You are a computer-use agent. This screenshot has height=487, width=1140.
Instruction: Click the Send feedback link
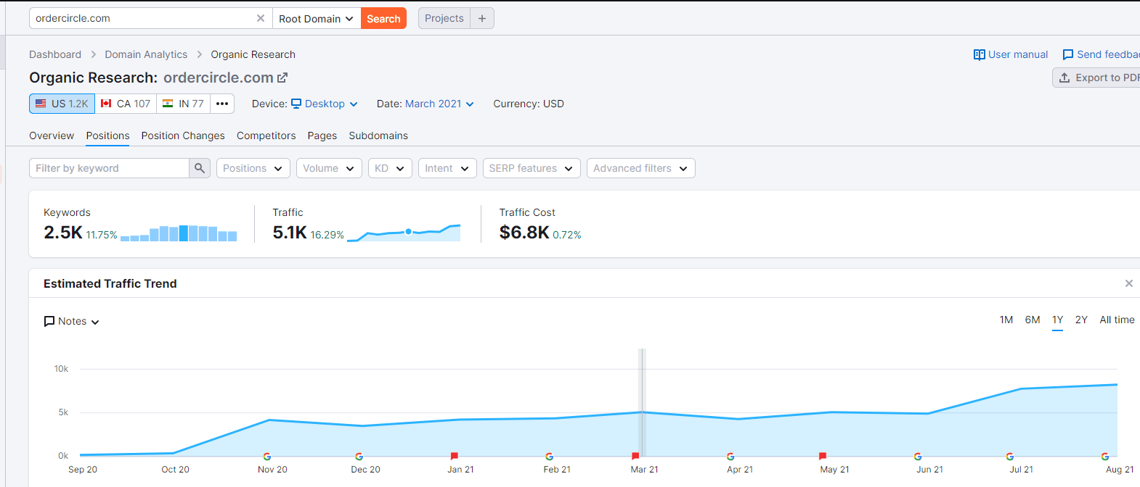coord(1101,54)
